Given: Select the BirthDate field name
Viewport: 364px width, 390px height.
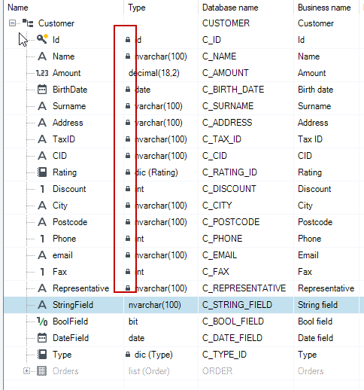Looking at the screenshot, I should click(x=70, y=90).
